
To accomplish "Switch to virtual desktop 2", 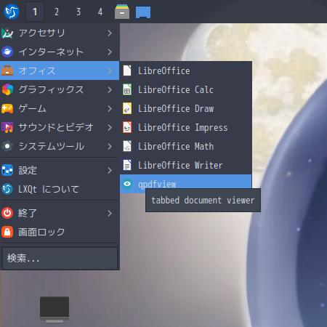I will (x=57, y=12).
